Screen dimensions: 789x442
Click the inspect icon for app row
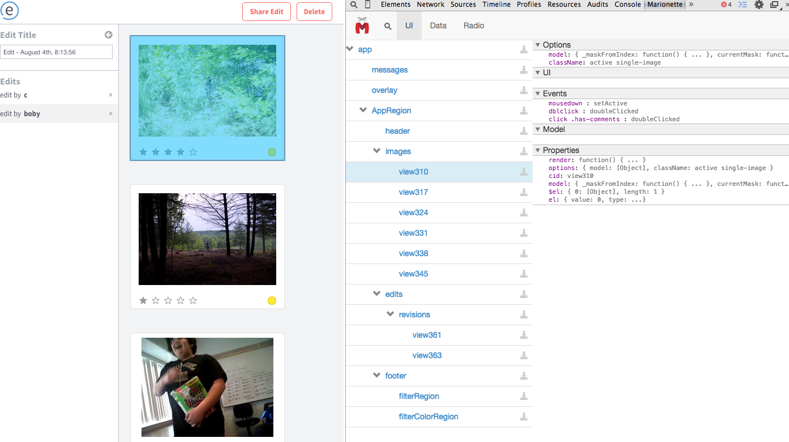[x=524, y=50]
